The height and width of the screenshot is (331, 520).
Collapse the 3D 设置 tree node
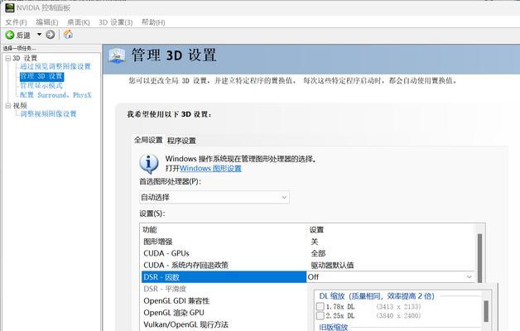point(8,58)
